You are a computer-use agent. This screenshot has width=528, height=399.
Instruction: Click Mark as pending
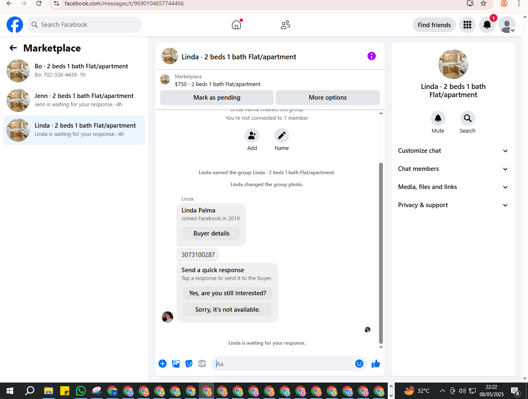click(217, 98)
